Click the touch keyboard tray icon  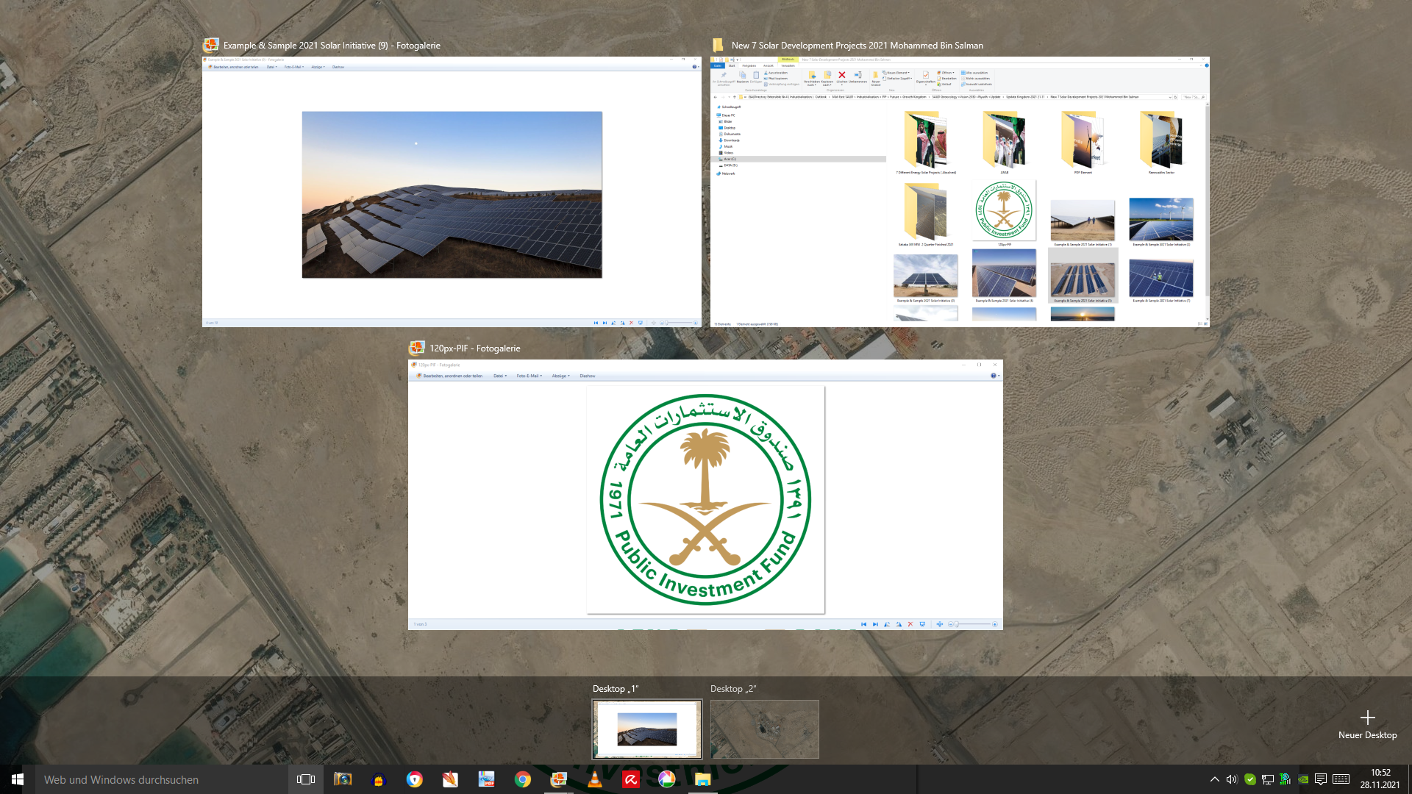(x=1341, y=779)
